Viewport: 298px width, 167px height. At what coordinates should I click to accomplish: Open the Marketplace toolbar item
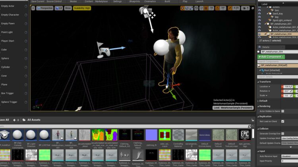[x=101, y=1]
